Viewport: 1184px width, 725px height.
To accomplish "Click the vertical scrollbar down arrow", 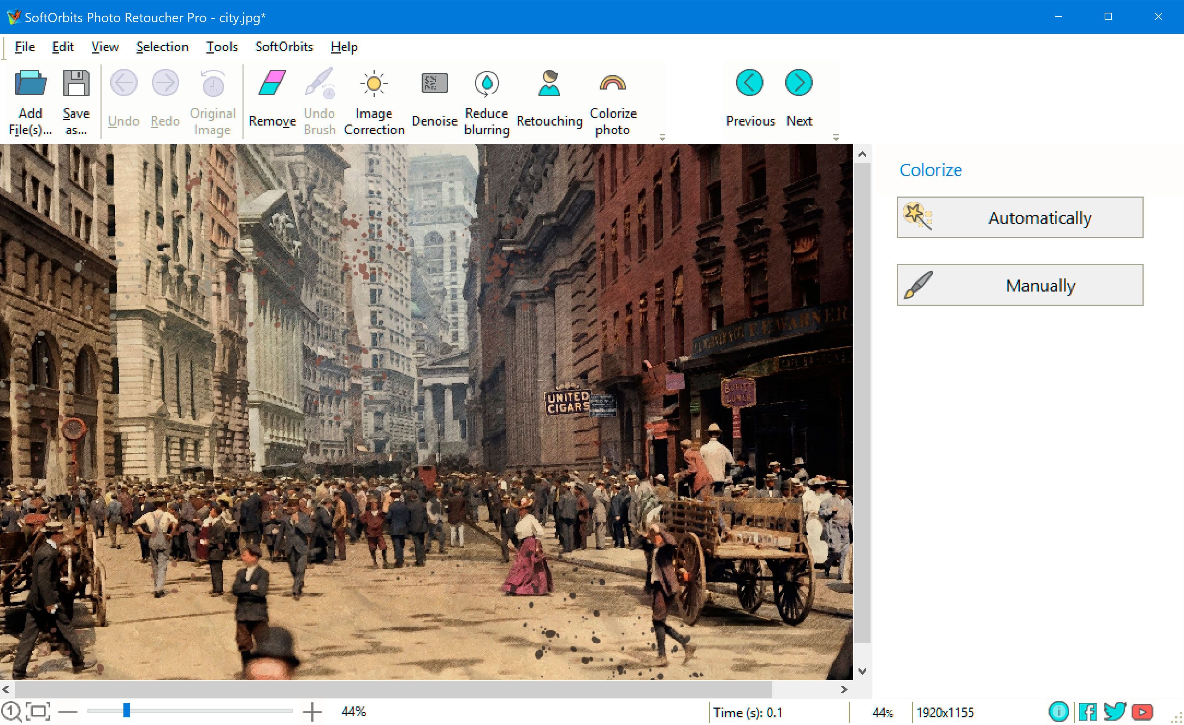I will coord(862,671).
